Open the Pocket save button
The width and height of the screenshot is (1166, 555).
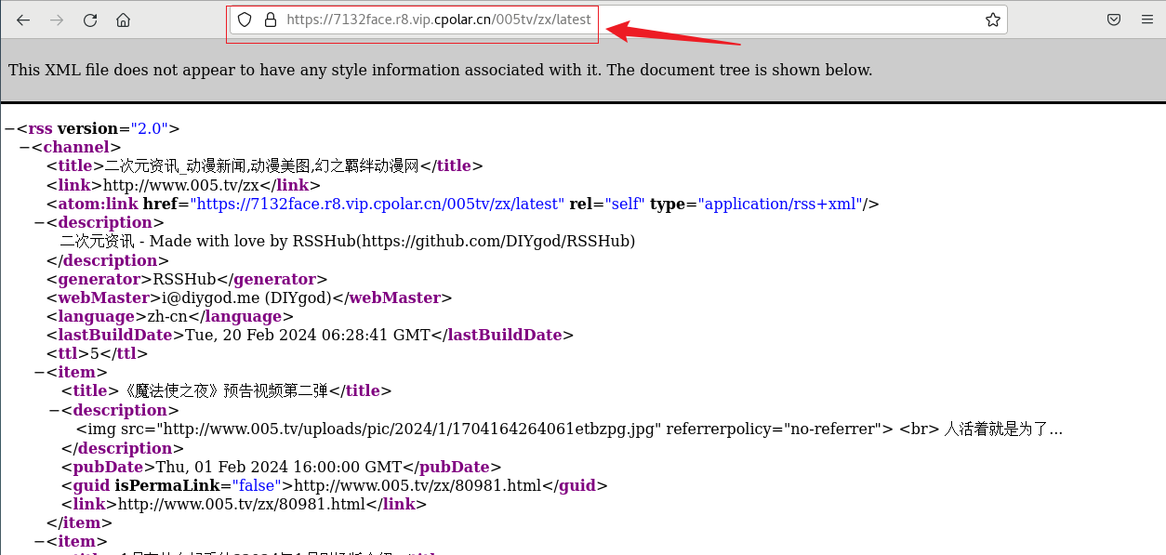[1113, 20]
